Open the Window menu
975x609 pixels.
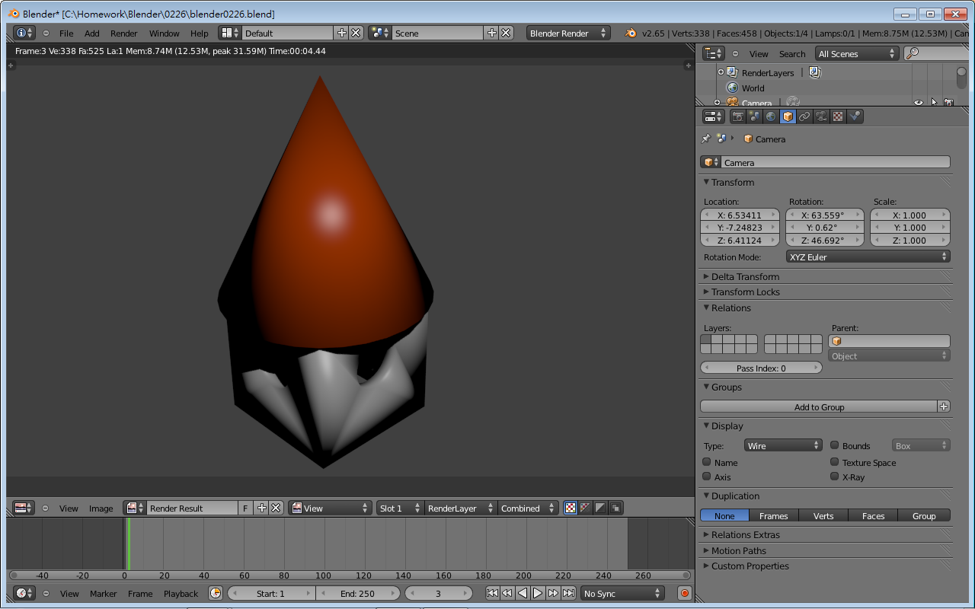tap(164, 33)
